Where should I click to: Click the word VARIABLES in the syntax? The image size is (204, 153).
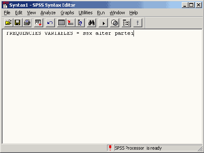pyautogui.click(x=59, y=33)
